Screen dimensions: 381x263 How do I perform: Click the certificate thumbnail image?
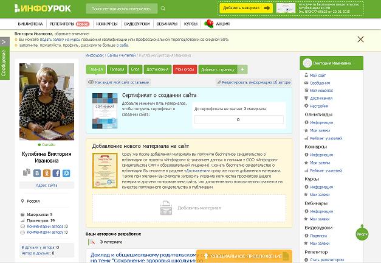pyautogui.click(x=105, y=111)
